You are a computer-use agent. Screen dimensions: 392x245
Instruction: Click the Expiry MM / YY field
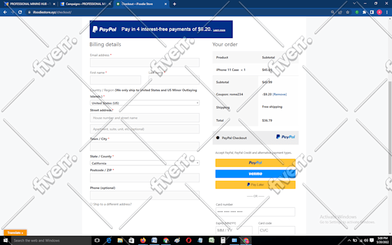pos(234,230)
